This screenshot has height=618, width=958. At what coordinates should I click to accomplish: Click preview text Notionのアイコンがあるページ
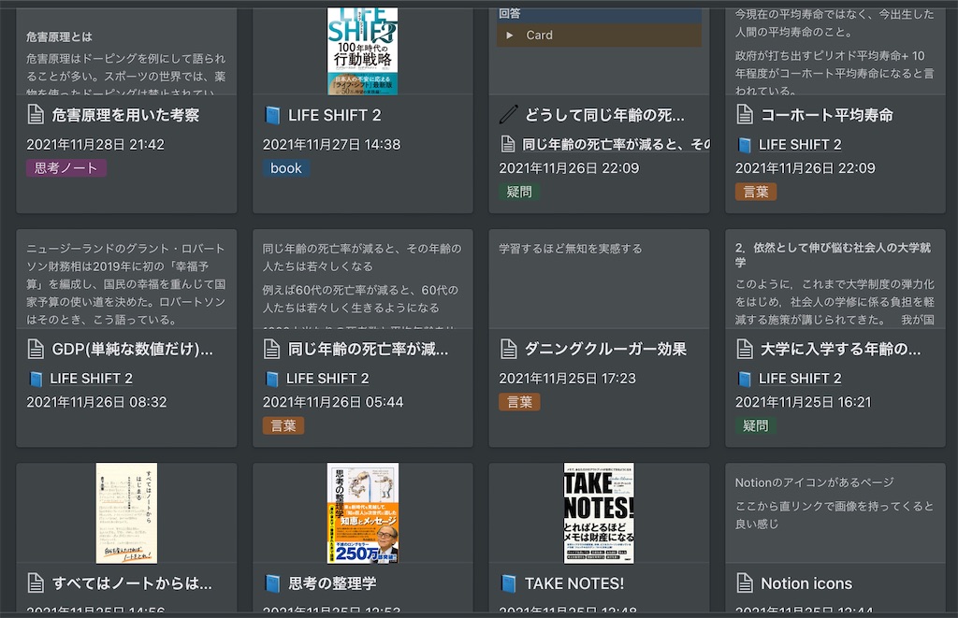tap(815, 482)
